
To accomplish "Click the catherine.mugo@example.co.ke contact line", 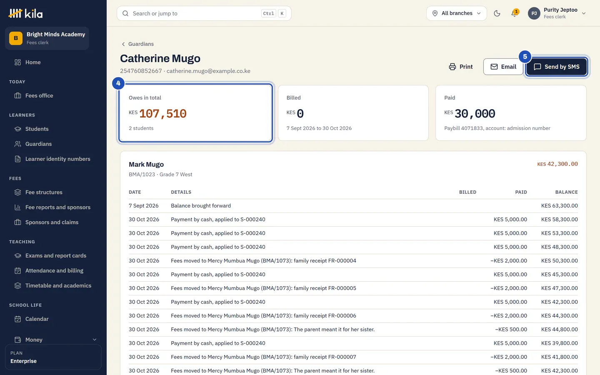I will pos(208,71).
